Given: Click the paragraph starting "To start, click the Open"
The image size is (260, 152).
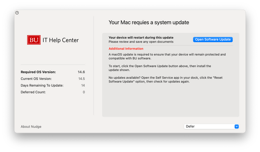Looking at the screenshot, I should coord(160,68).
